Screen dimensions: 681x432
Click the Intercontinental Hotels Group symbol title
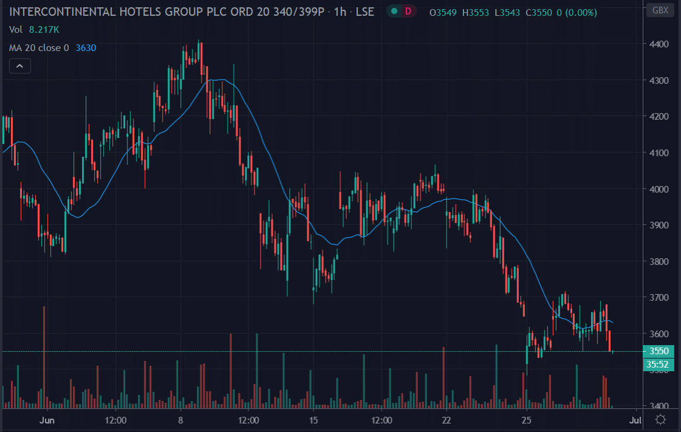pos(169,12)
